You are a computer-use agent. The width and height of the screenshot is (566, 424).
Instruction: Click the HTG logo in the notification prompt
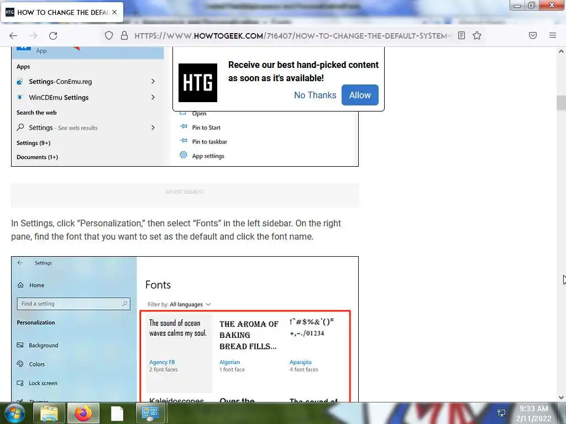click(x=198, y=83)
